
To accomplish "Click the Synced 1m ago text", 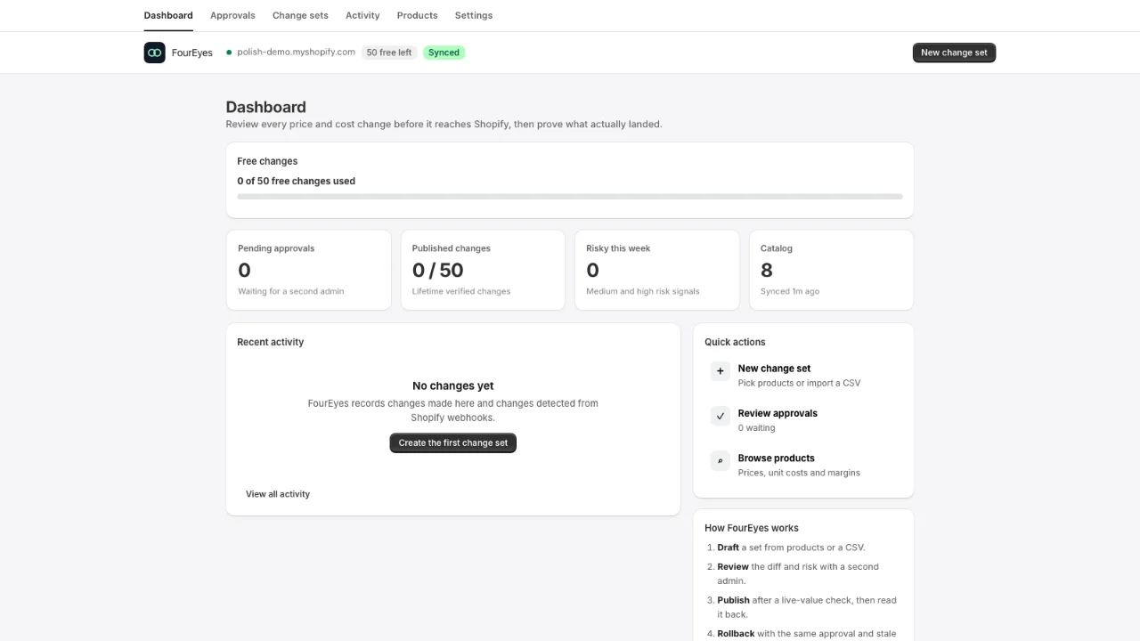I will pyautogui.click(x=790, y=291).
